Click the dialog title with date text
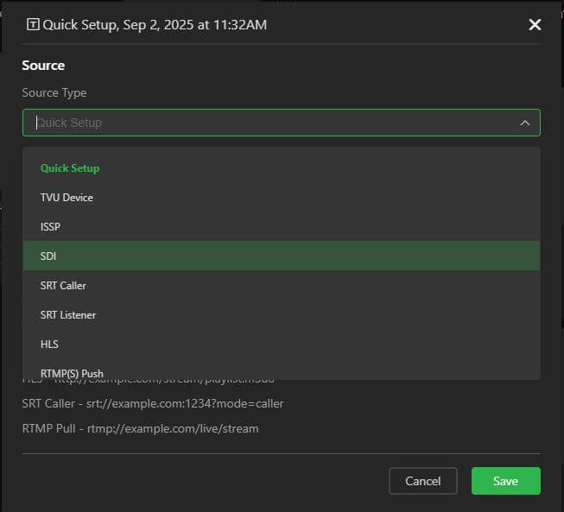Screen dimensions: 564x512 tap(155, 25)
